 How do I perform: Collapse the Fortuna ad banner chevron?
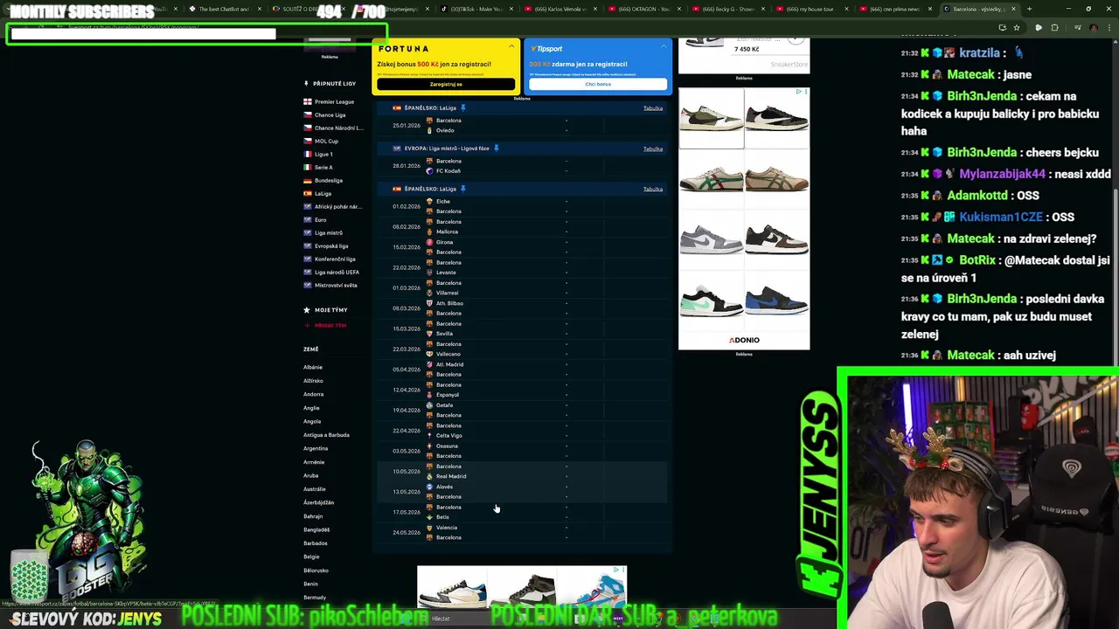point(511,45)
